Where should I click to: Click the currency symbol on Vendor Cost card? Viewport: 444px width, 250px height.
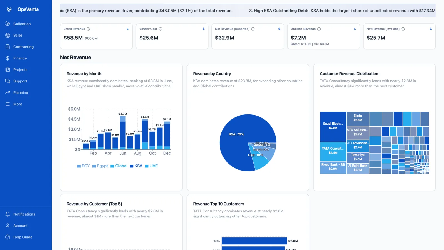tap(203, 29)
